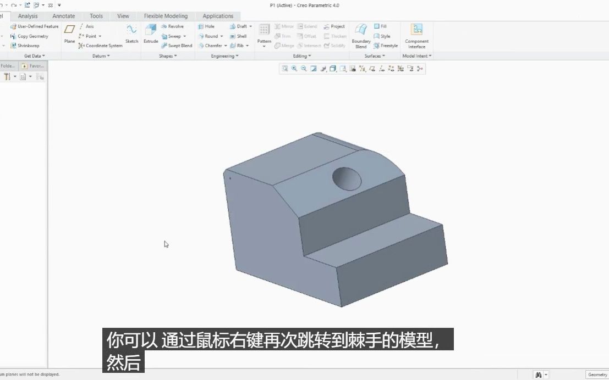Click Zoom In on the graphics toolbar
This screenshot has height=380, width=609.
point(294,68)
